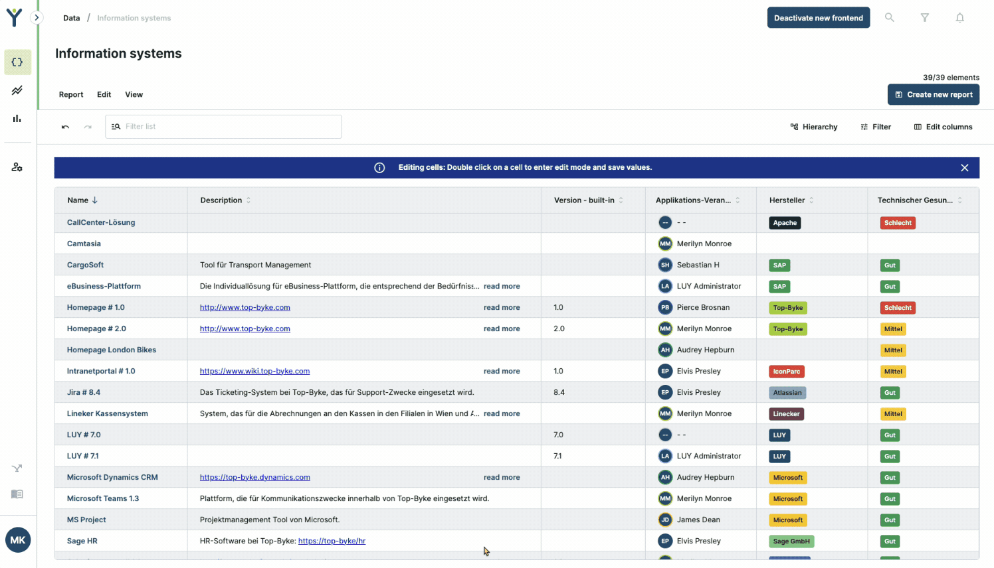Viewport: 994px width, 568px height.
Task: Open the notifications bell
Action: pyautogui.click(x=959, y=18)
